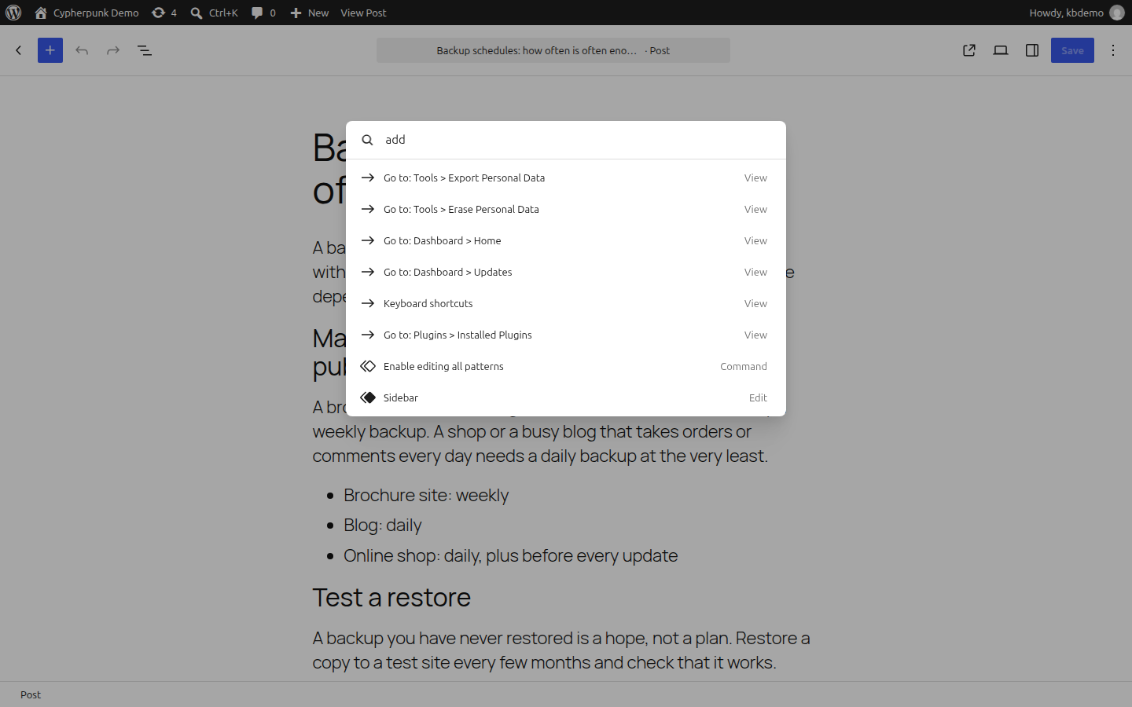Open Ctrl+K search in admin bar
This screenshot has width=1132, height=707.
point(214,13)
